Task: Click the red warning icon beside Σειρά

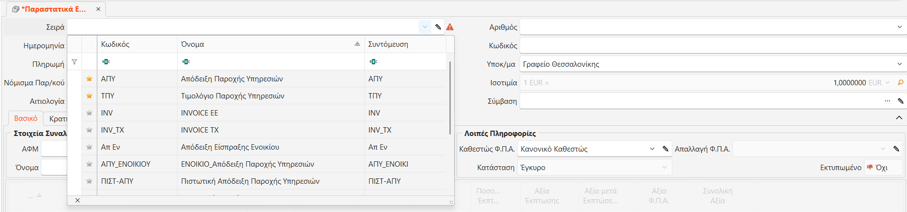Action: 450,27
